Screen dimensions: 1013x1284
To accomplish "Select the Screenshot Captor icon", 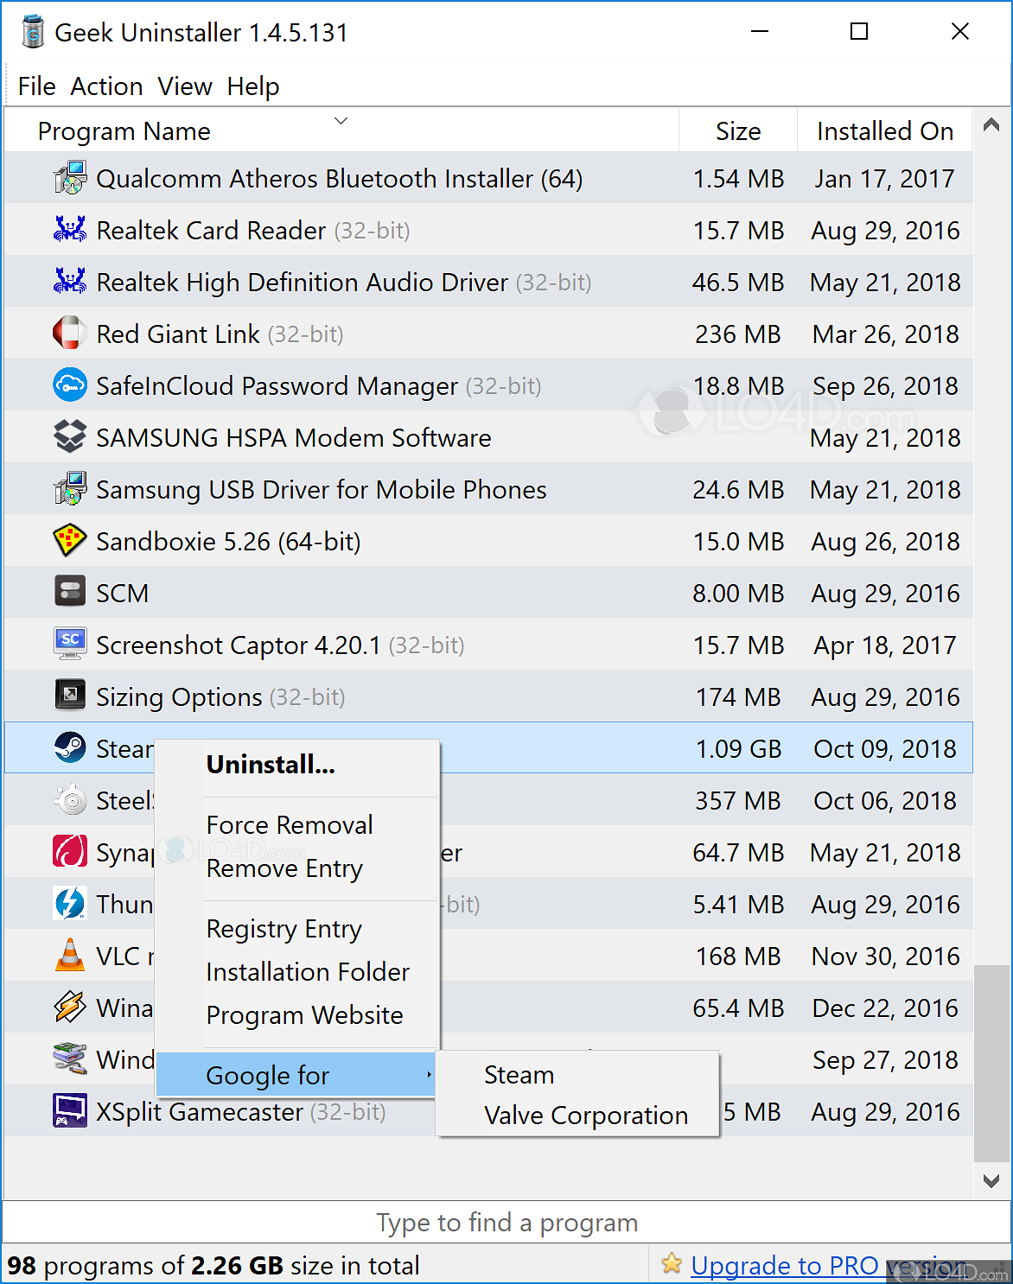I will (70, 645).
